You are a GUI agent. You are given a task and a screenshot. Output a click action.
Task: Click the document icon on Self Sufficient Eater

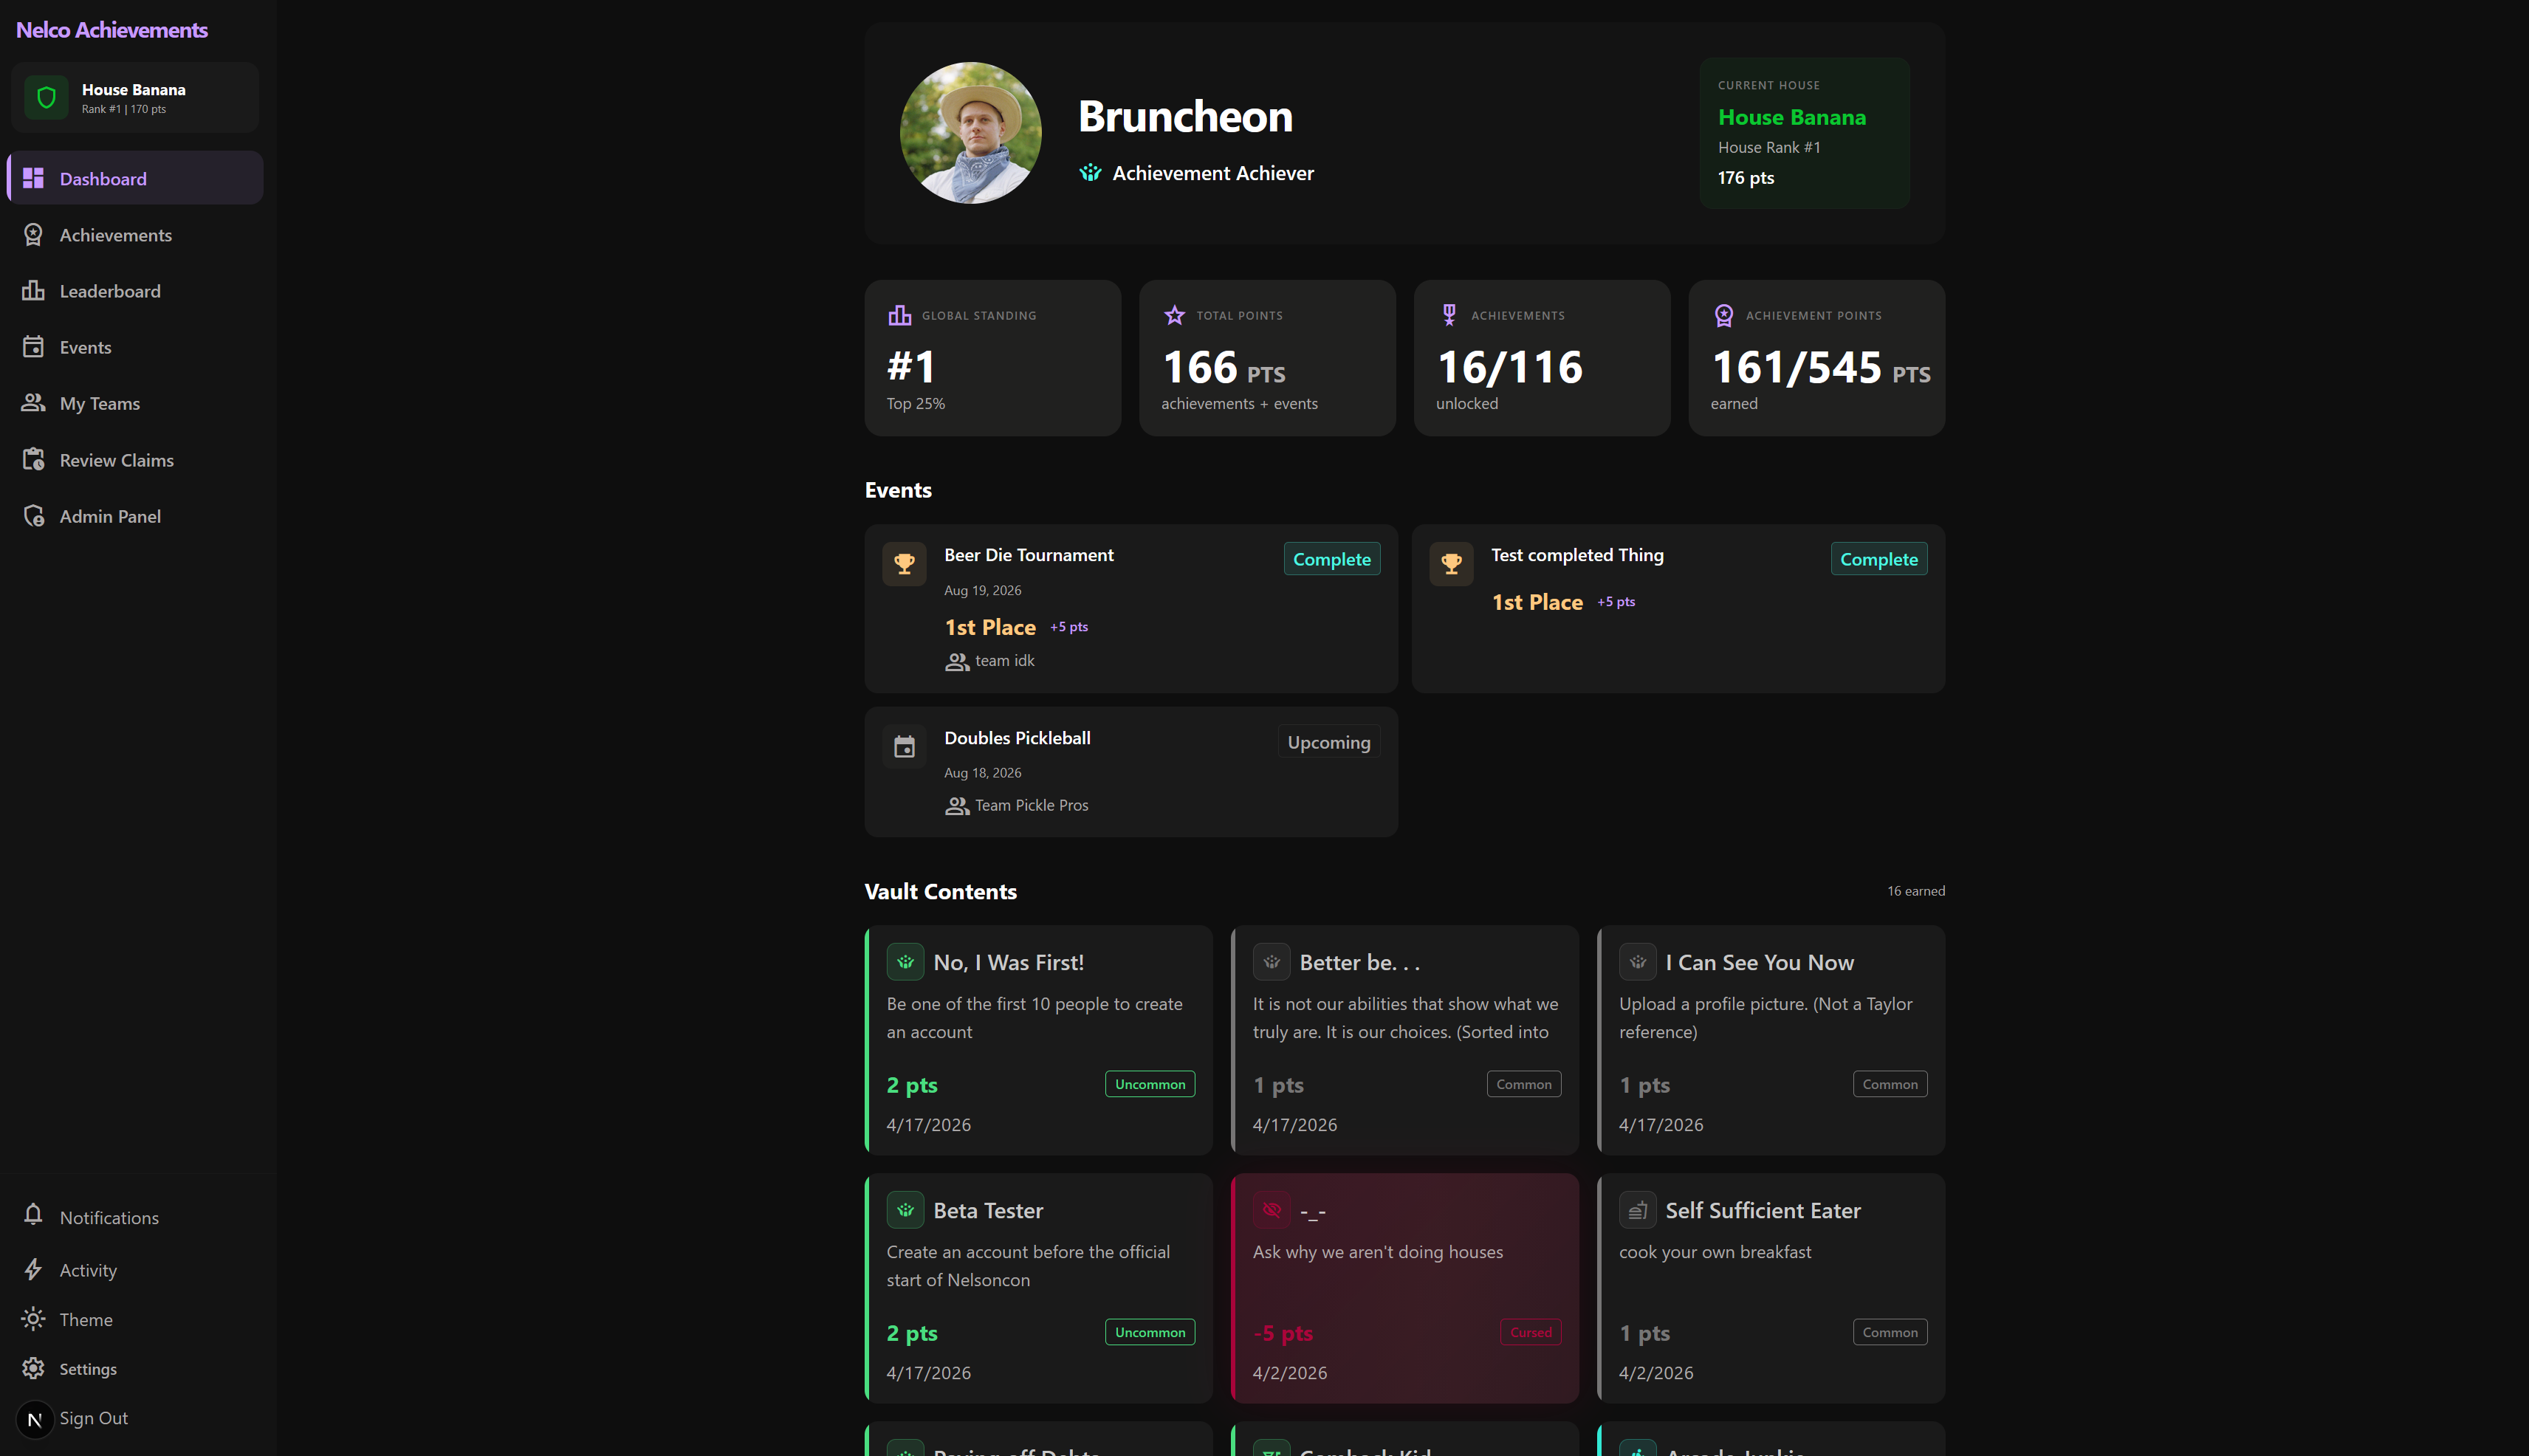click(x=1637, y=1209)
